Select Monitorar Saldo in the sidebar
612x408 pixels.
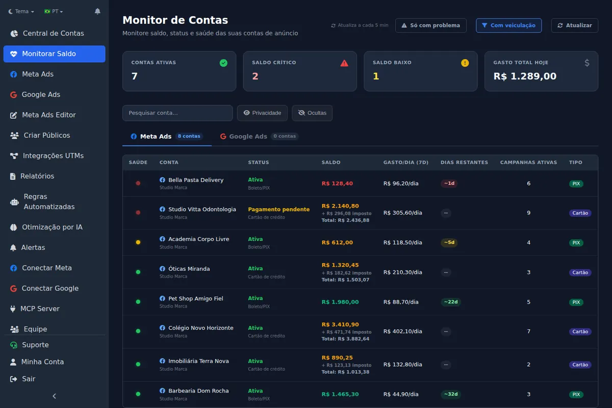55,54
